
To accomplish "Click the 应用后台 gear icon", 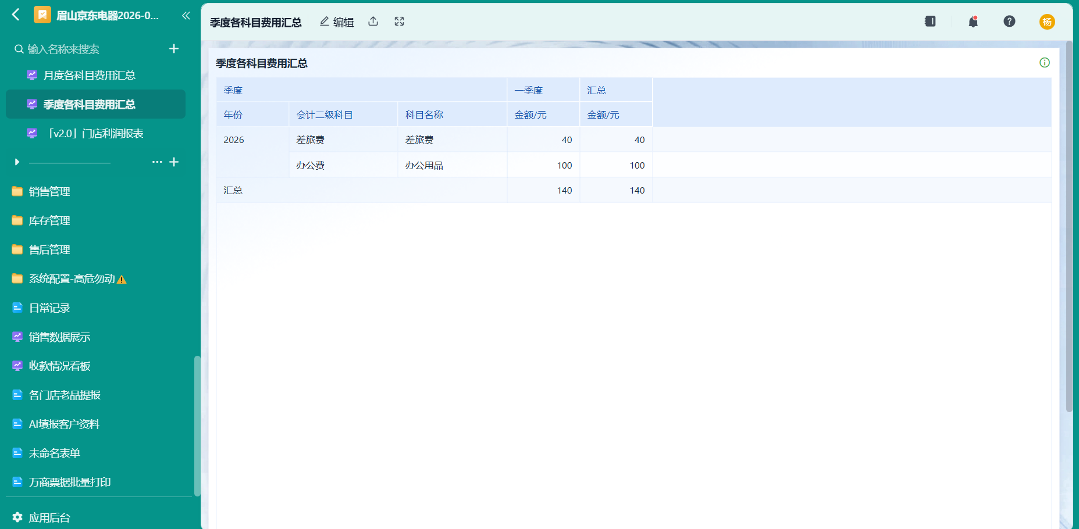I will (17, 517).
